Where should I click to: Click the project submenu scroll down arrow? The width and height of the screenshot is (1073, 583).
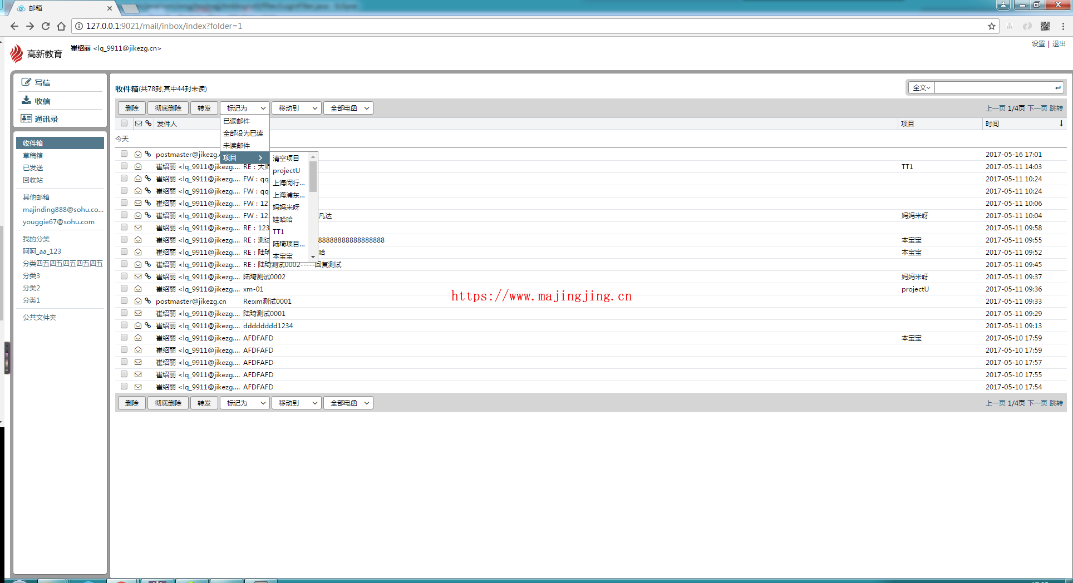click(313, 256)
